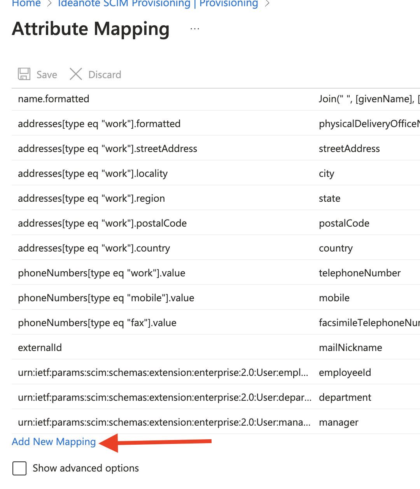The height and width of the screenshot is (489, 420).
Task: Open the ellipsis more options menu
Action: pyautogui.click(x=195, y=29)
